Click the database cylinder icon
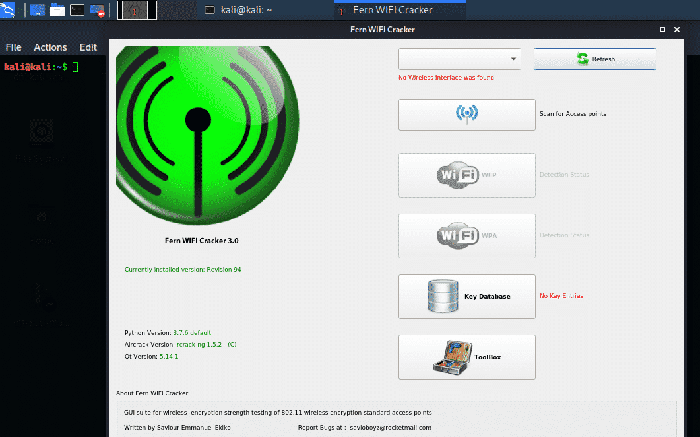700x437 pixels. [x=443, y=296]
